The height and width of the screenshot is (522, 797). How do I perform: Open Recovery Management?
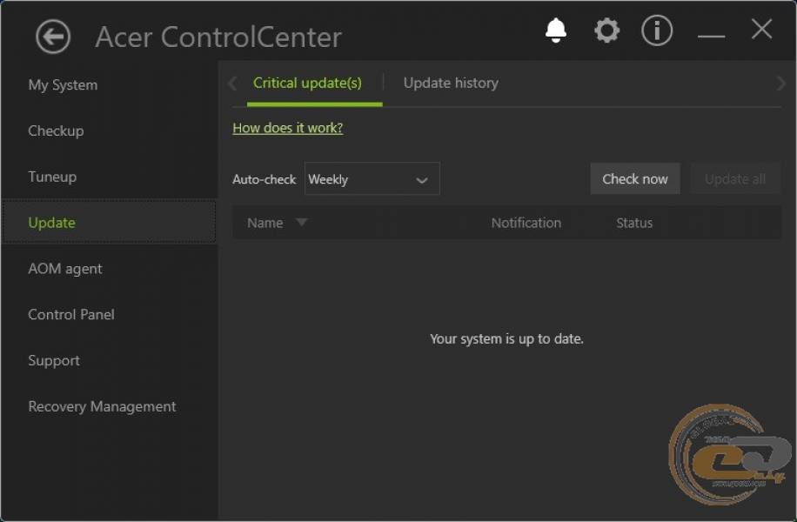102,406
